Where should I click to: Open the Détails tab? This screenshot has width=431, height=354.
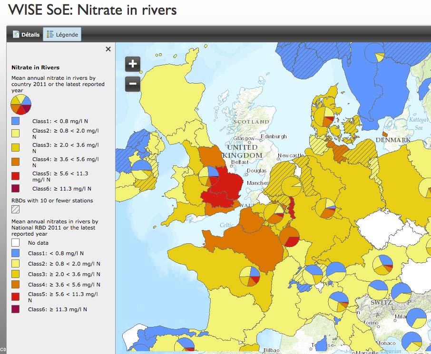[26, 34]
